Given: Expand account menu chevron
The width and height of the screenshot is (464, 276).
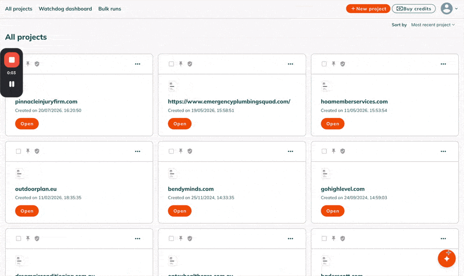Looking at the screenshot, I should [456, 9].
